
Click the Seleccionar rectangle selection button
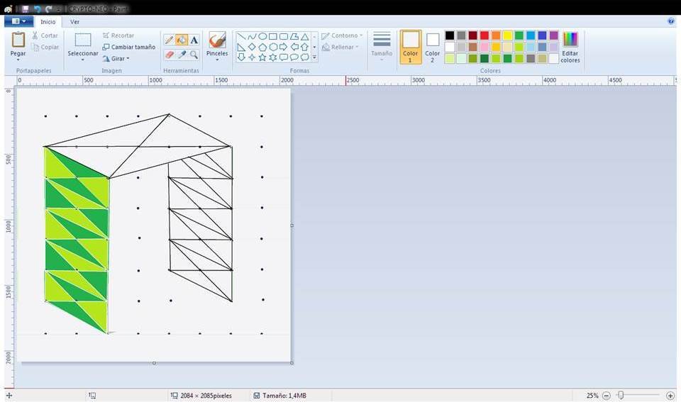point(82,43)
